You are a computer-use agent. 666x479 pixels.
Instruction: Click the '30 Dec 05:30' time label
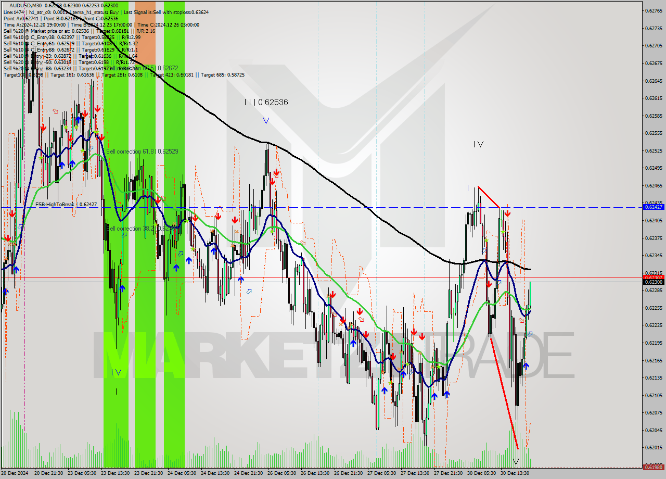pos(482,473)
